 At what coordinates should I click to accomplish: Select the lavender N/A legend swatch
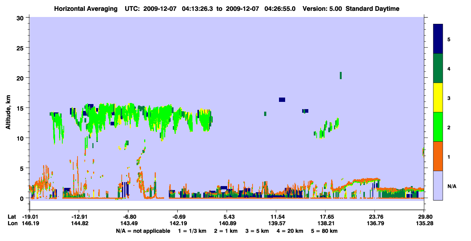[x=438, y=185]
